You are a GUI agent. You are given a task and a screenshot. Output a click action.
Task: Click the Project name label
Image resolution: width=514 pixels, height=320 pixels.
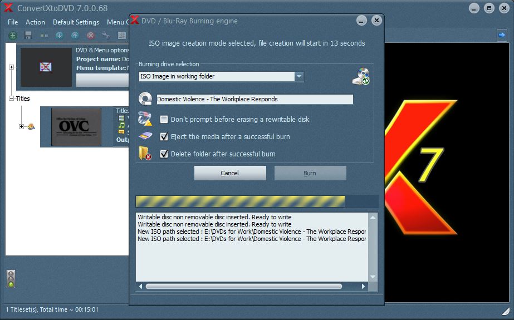99,60
